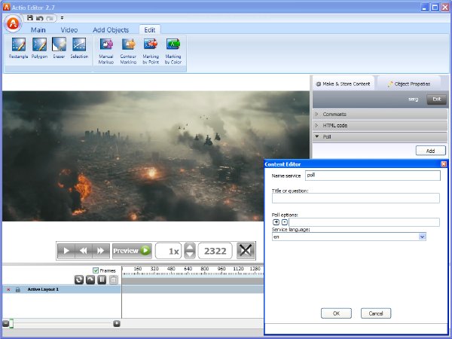Choose Manual Markup tool
Image resolution: width=452 pixels, height=339 pixels.
pos(106,51)
